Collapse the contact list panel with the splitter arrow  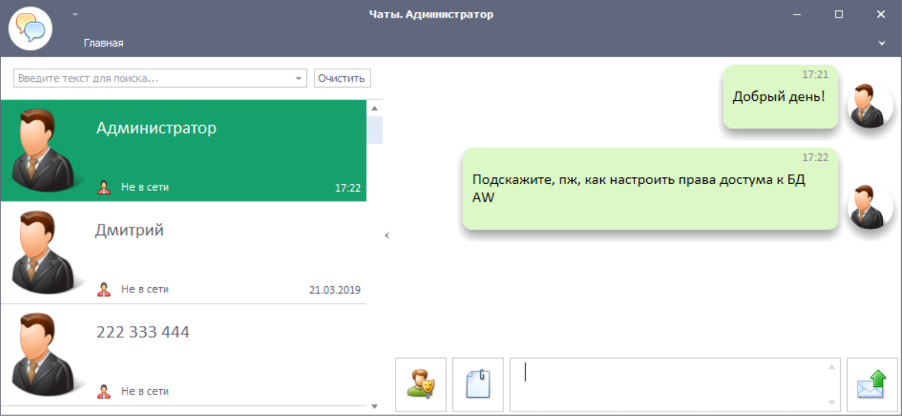coord(386,236)
